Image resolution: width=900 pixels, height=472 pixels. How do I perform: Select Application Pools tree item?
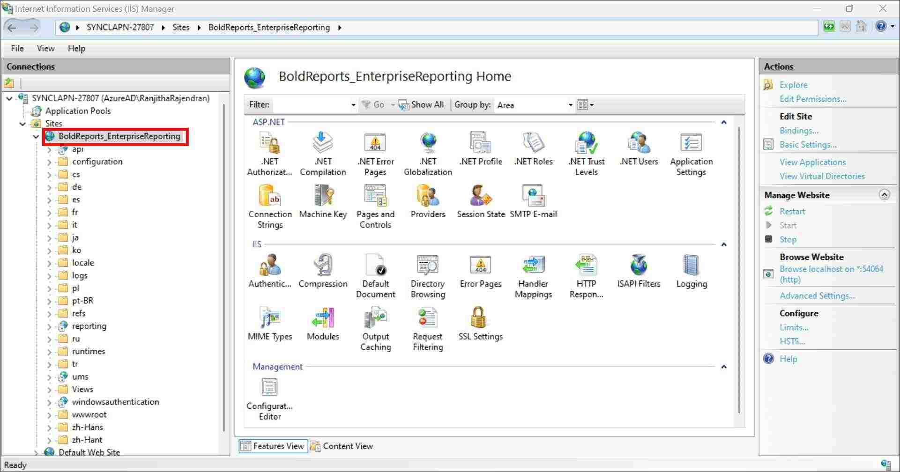tap(78, 111)
